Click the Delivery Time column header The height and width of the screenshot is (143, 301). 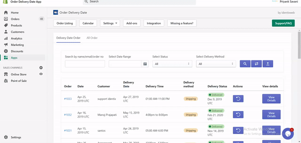tap(155, 86)
